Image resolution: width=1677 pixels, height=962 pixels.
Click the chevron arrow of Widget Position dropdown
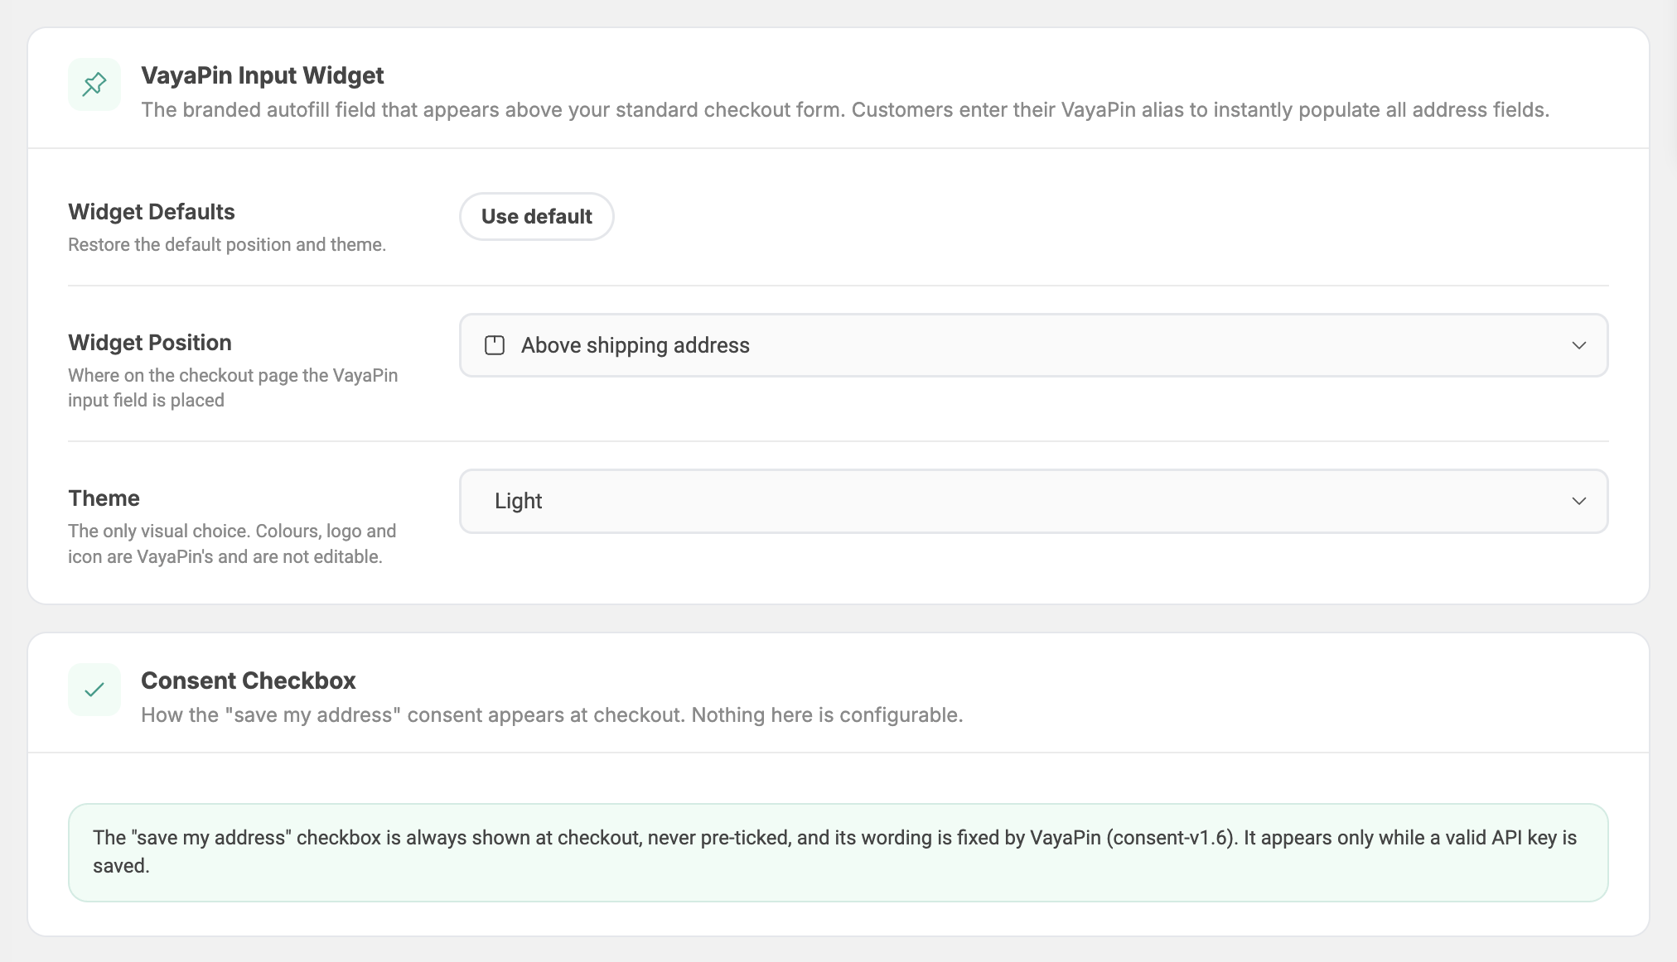(x=1579, y=345)
